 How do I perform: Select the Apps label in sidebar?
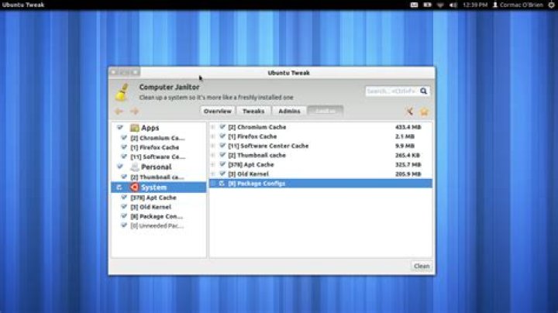pyautogui.click(x=150, y=128)
